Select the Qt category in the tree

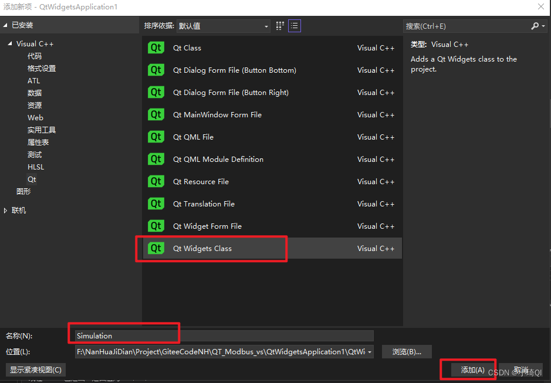point(32,179)
